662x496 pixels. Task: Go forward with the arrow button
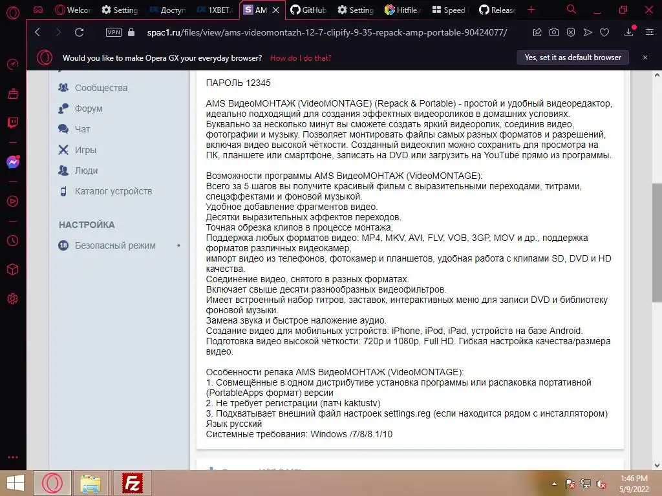pyautogui.click(x=58, y=32)
